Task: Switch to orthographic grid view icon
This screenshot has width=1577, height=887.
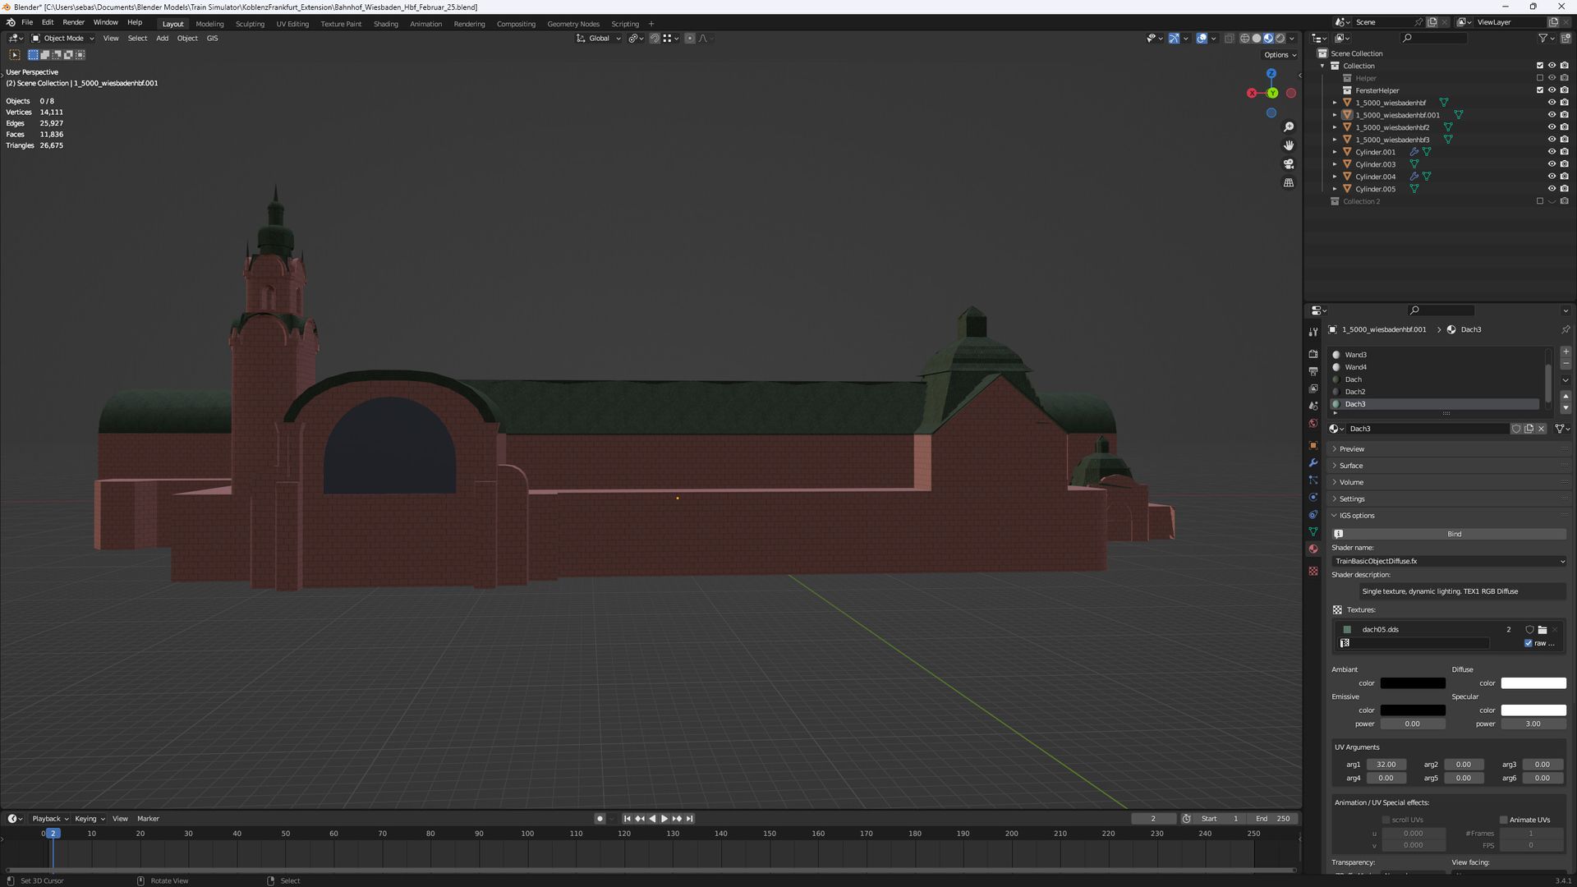Action: pos(1289,182)
